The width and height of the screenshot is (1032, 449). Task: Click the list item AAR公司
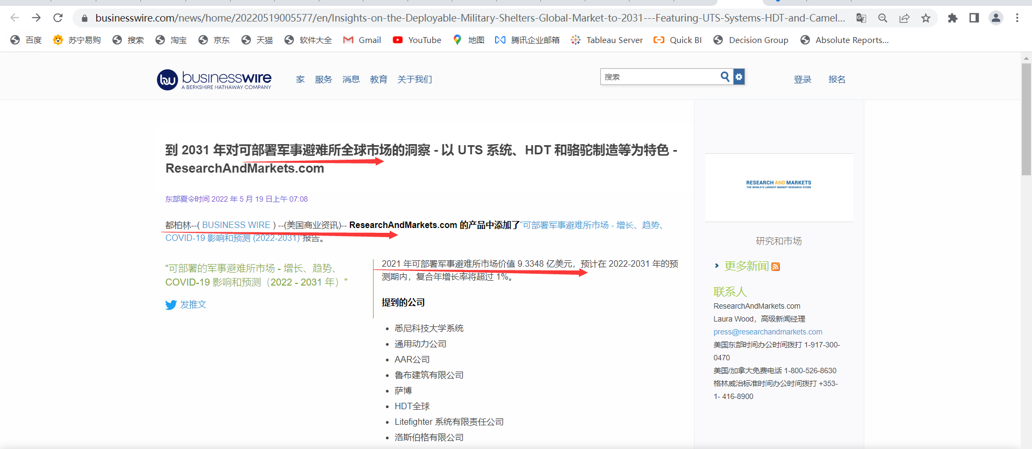coord(412,359)
